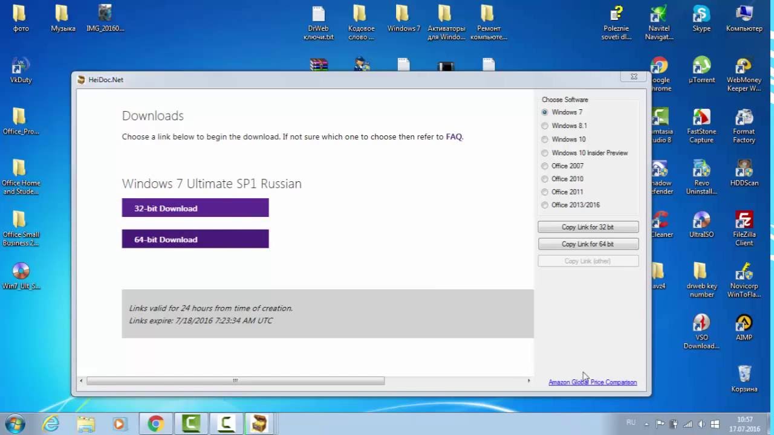The image size is (774, 435).
Task: Select the Format Factory icon
Action: (x=744, y=126)
